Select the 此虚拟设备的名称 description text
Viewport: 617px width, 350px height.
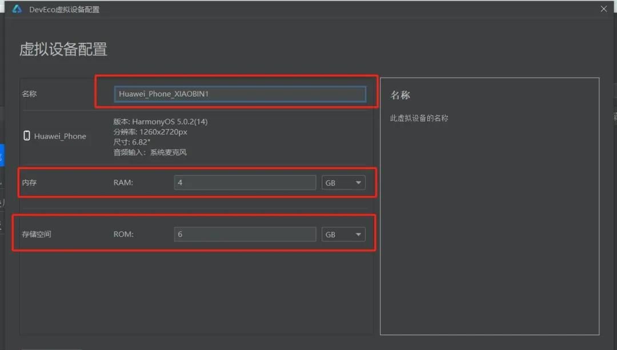point(419,118)
